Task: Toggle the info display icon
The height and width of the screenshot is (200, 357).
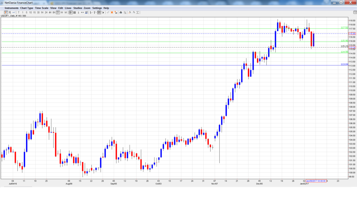Action: pos(78,12)
